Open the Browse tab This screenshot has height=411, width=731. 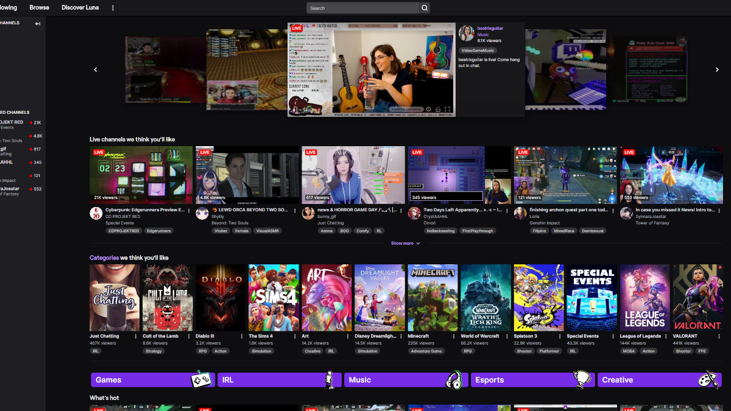click(40, 8)
